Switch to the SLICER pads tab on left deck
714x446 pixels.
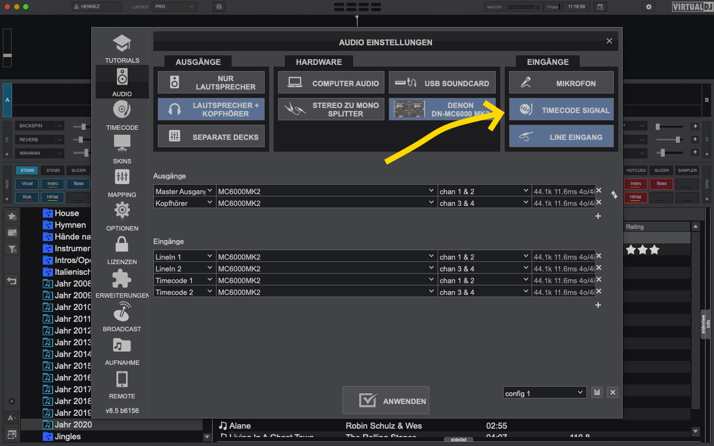78,170
